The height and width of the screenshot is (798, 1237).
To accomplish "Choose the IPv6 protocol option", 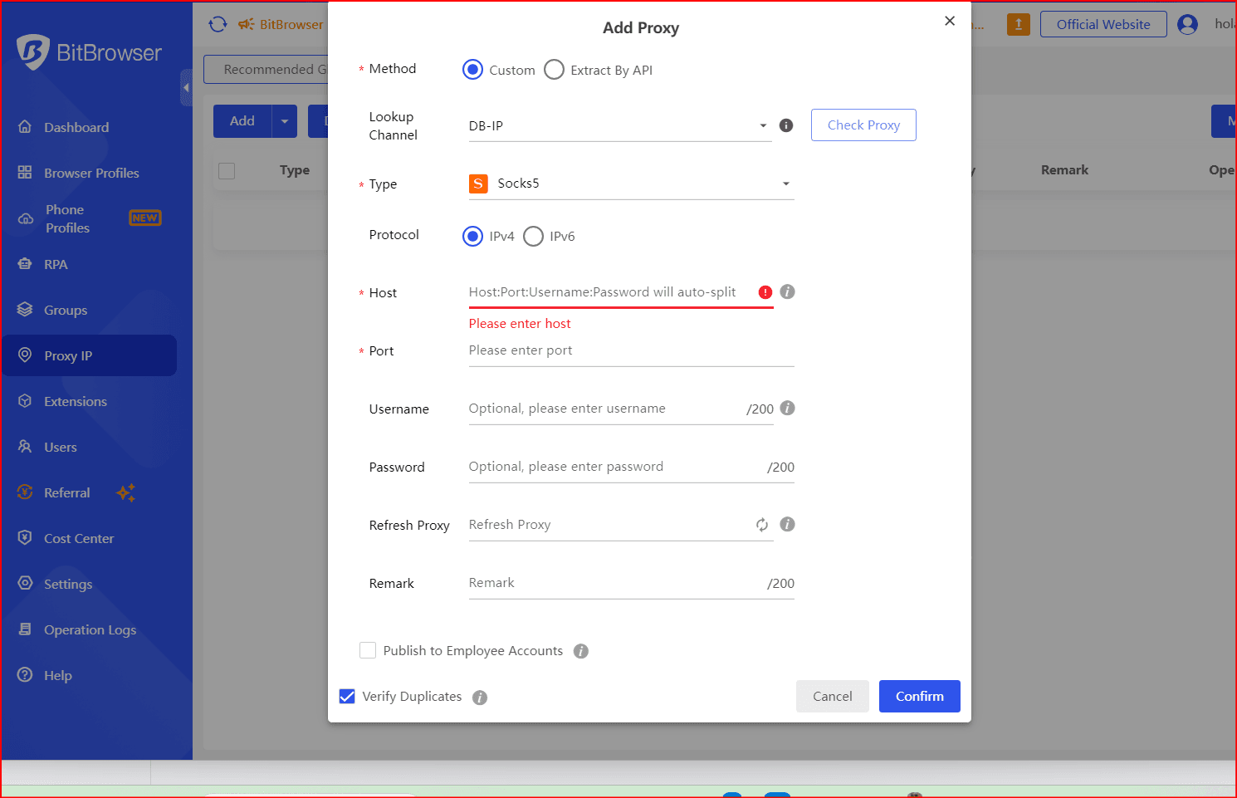I will [x=533, y=237].
